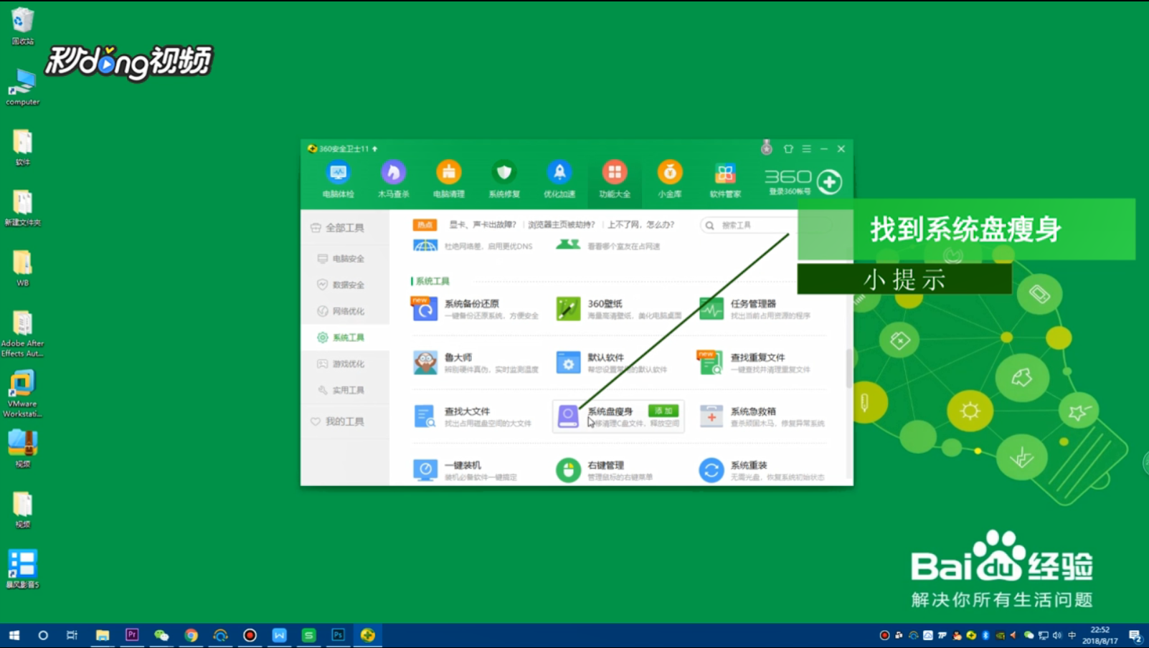This screenshot has height=648, width=1149.
Task: Open the DNS optimization tool icon
Action: click(x=425, y=246)
